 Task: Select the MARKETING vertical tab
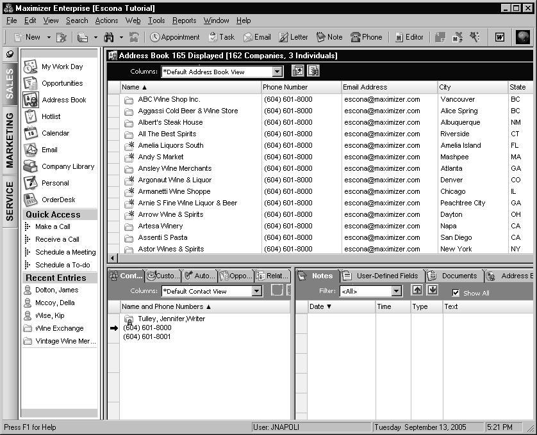tap(10, 141)
